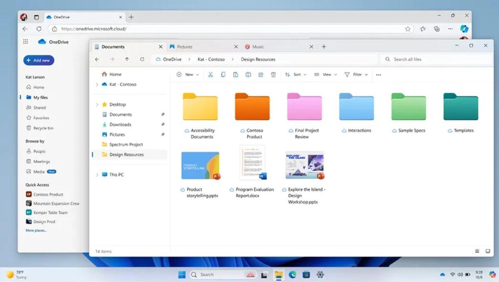Image resolution: width=499 pixels, height=282 pixels.
Task: Select the Cut tool in the Explorer toolbar
Action: [210, 74]
